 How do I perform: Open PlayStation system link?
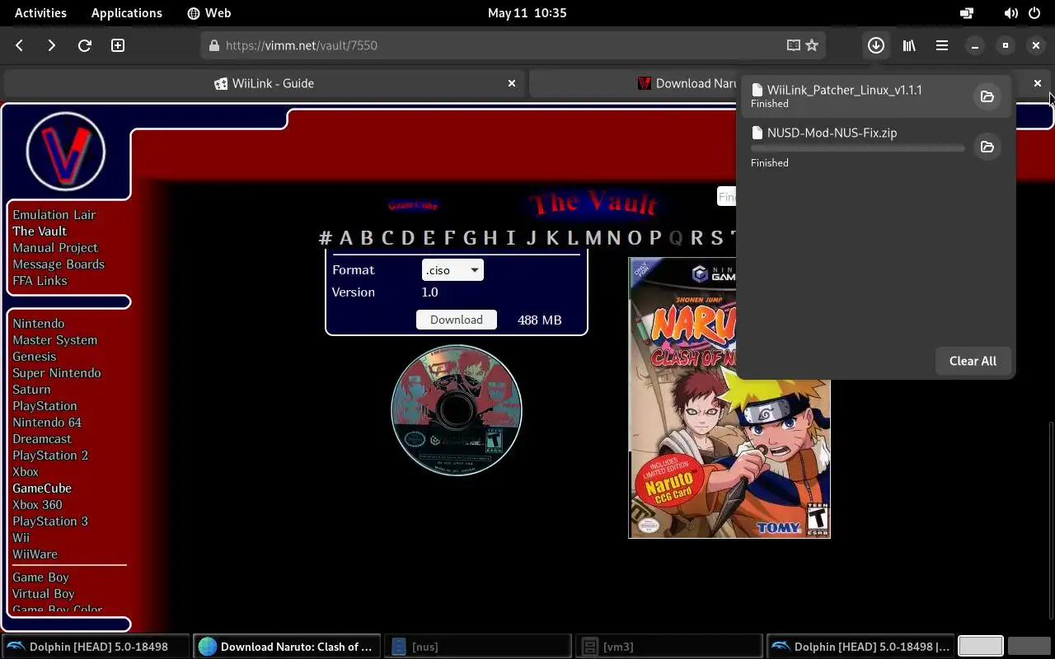click(45, 406)
